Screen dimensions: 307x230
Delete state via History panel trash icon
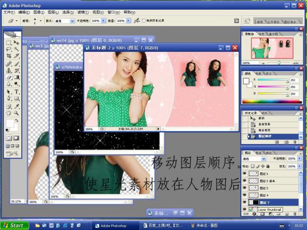click(x=295, y=142)
